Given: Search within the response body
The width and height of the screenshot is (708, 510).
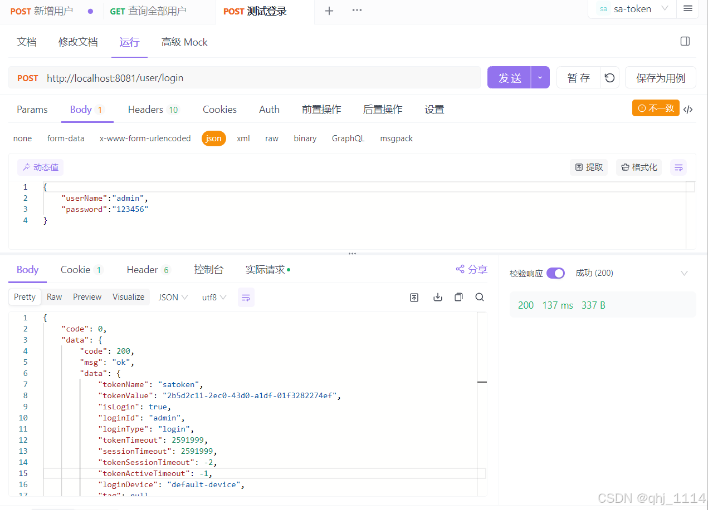Looking at the screenshot, I should pyautogui.click(x=480, y=297).
